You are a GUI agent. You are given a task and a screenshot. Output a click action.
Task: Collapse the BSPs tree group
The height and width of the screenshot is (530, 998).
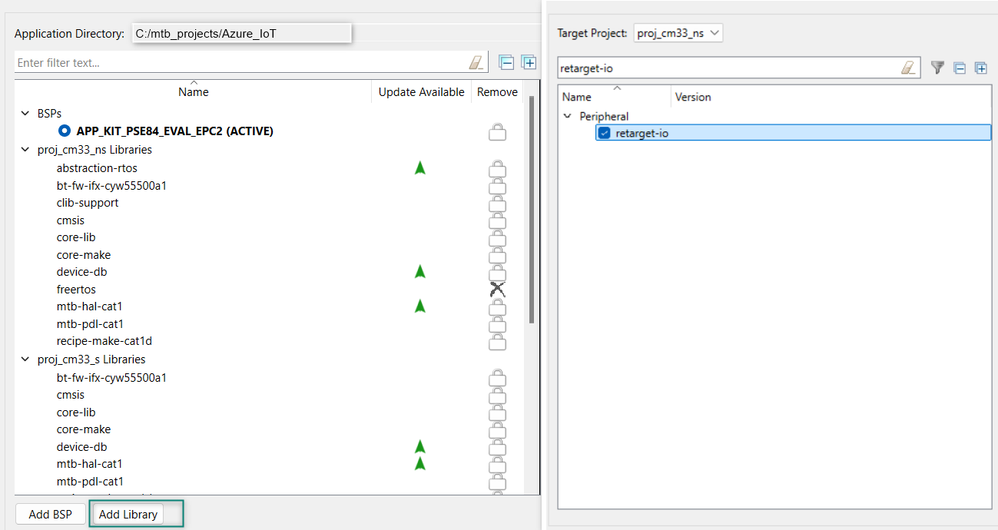click(x=26, y=113)
